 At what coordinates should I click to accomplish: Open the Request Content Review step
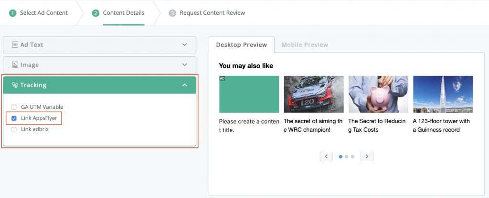pos(213,13)
